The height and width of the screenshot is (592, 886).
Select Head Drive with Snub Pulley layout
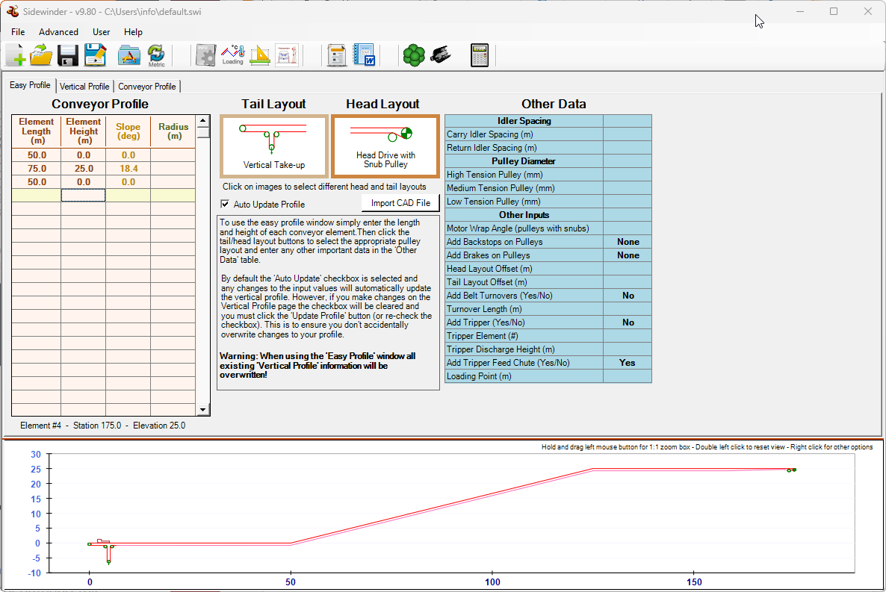pos(385,146)
